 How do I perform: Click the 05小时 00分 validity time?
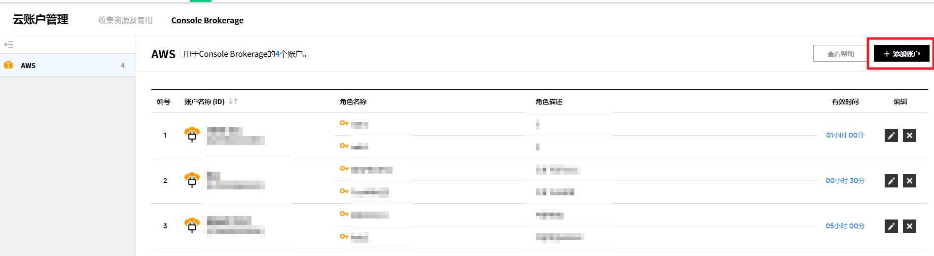(845, 226)
